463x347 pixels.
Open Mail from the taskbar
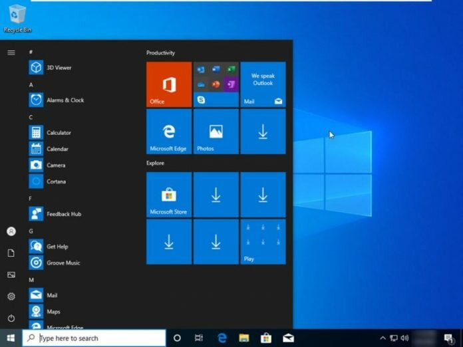(289, 338)
